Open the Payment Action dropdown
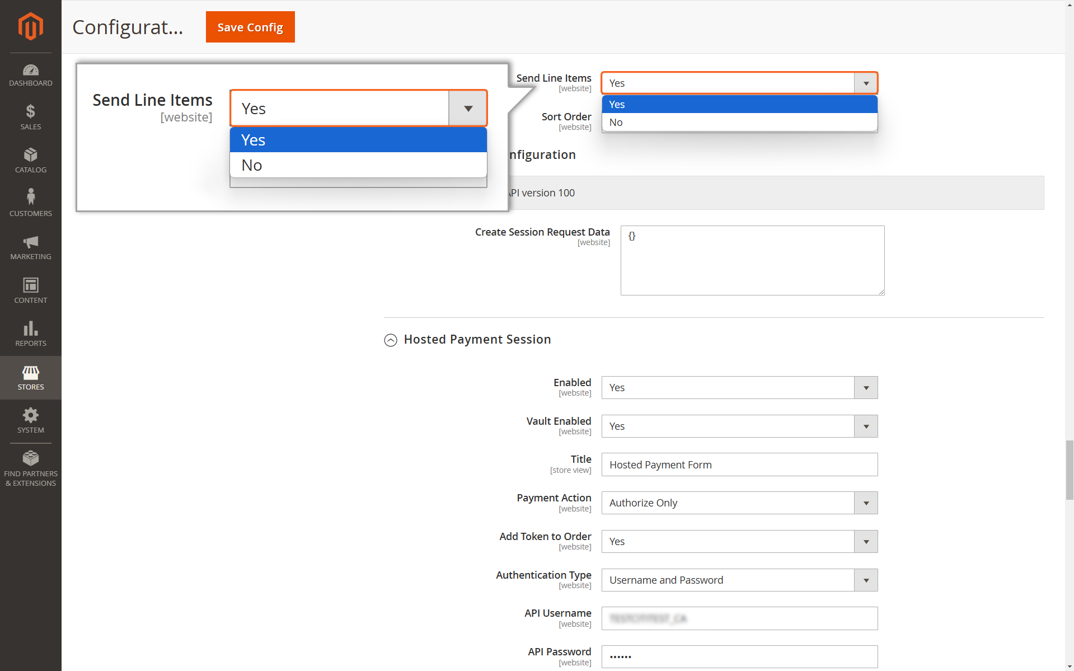1074x671 pixels. pos(739,503)
